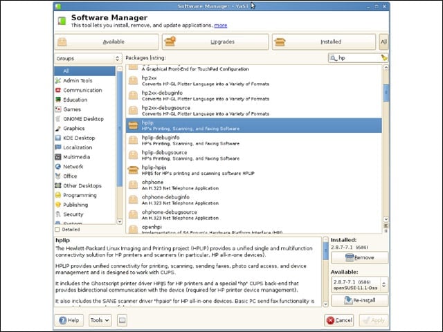Viewport: 443px width, 332px height.
Task: Click the groups list scroll-down arrow
Action: coord(120,221)
